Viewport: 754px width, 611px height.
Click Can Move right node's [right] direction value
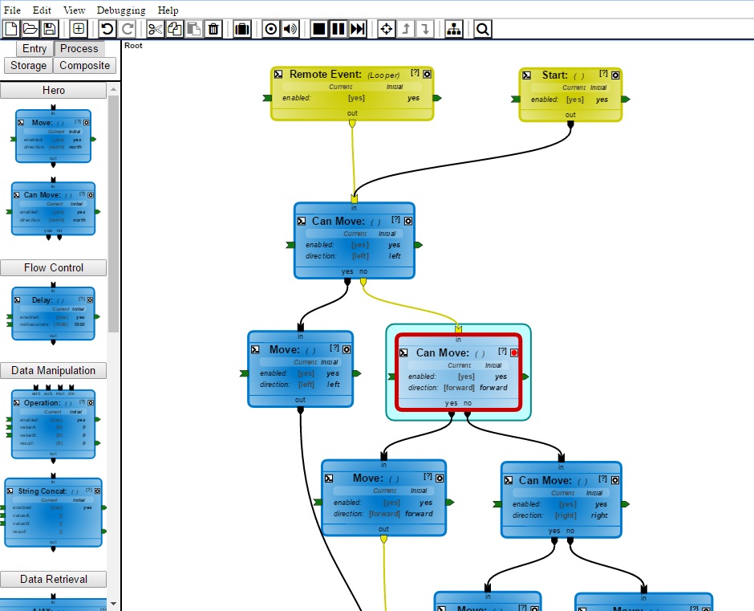[x=565, y=515]
